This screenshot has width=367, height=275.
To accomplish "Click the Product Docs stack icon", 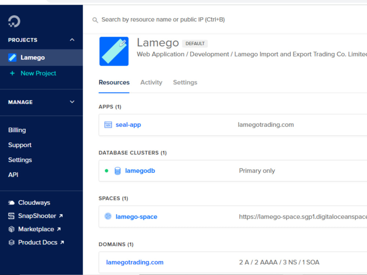I will tap(11, 242).
